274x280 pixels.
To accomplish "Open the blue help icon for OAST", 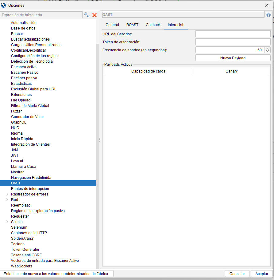I will click(268, 15).
